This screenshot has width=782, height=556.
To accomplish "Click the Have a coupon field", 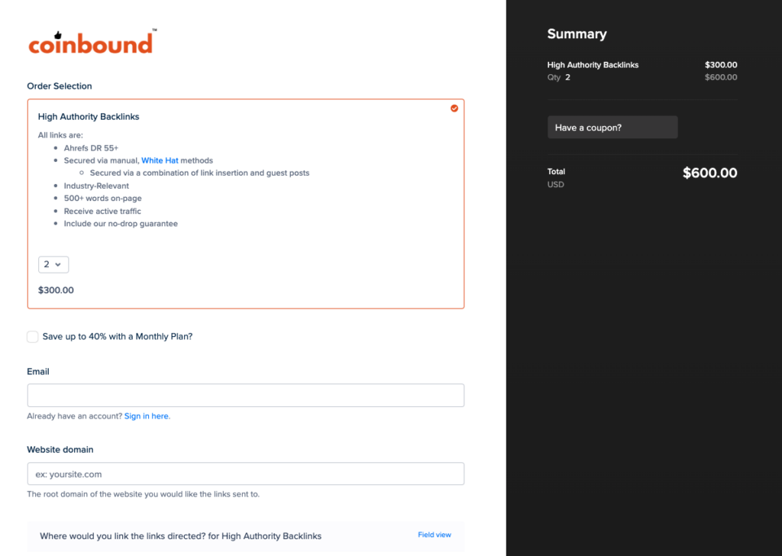I will (x=612, y=127).
